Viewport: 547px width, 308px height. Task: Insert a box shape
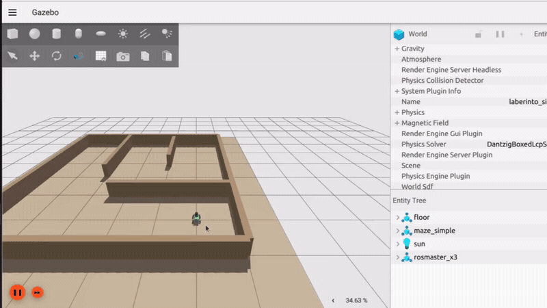coord(12,34)
